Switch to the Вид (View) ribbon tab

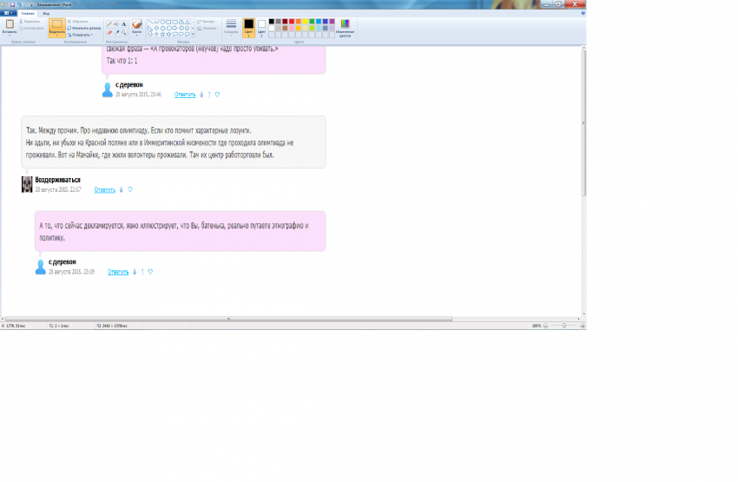pyautogui.click(x=46, y=13)
